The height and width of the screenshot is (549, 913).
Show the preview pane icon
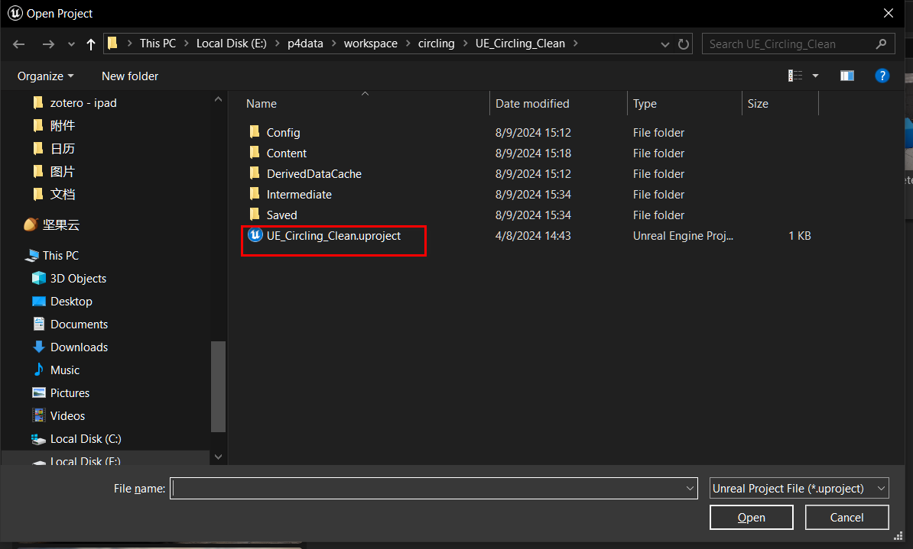[x=846, y=76]
